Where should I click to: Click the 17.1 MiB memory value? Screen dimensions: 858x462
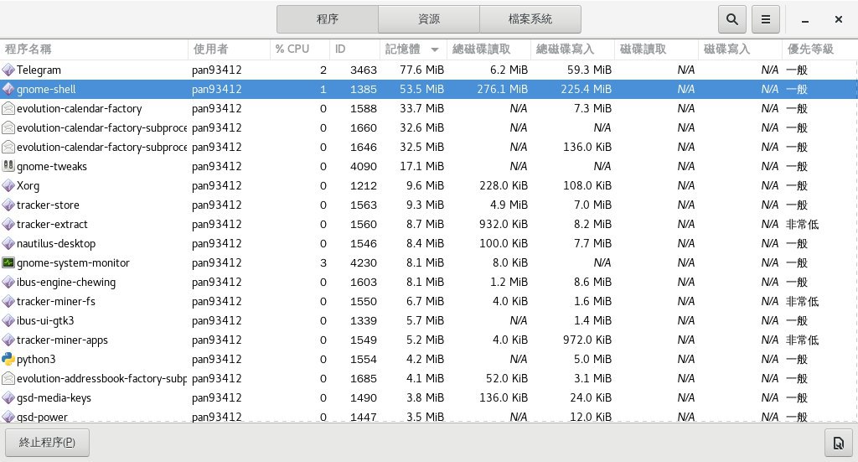(x=421, y=166)
